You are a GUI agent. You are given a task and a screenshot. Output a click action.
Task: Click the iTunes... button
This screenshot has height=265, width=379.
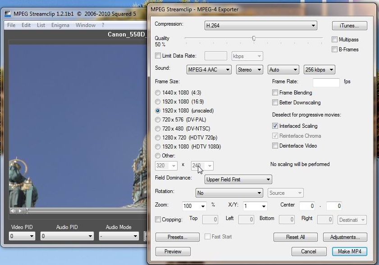[350, 26]
